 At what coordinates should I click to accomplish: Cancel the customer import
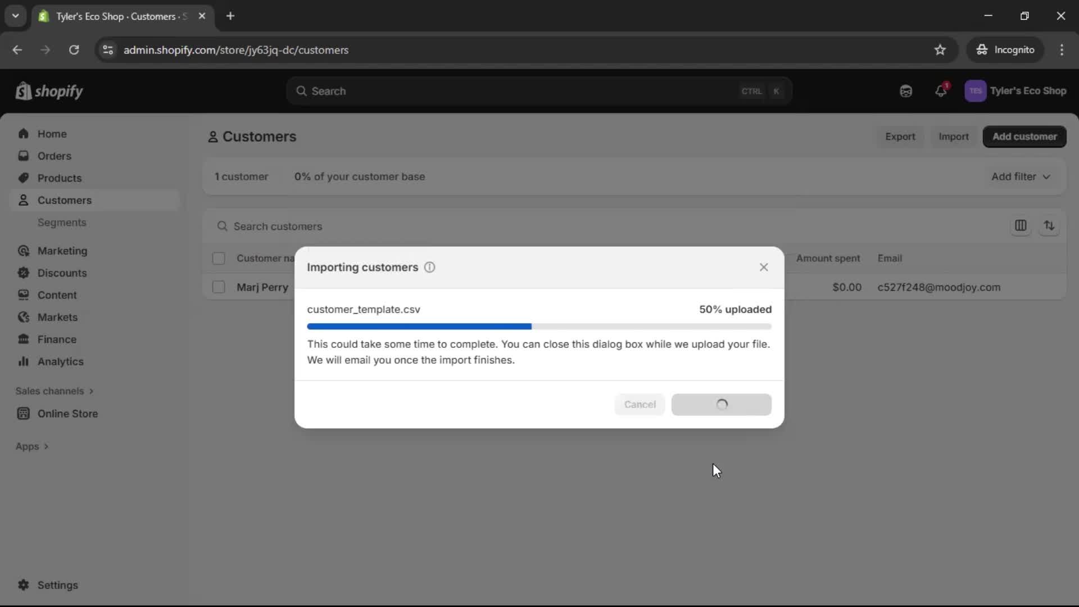[x=639, y=404]
